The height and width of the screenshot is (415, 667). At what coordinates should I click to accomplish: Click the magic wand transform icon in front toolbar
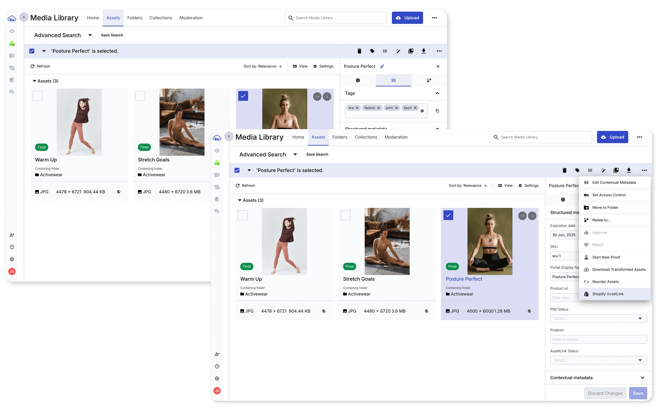[603, 170]
